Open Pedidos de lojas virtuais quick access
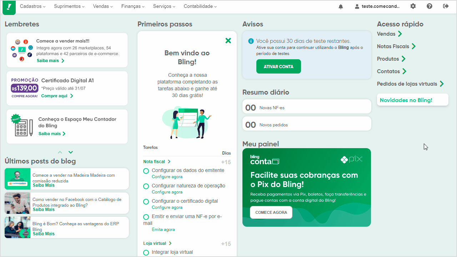Image resolution: width=457 pixels, height=257 pixels. (411, 84)
